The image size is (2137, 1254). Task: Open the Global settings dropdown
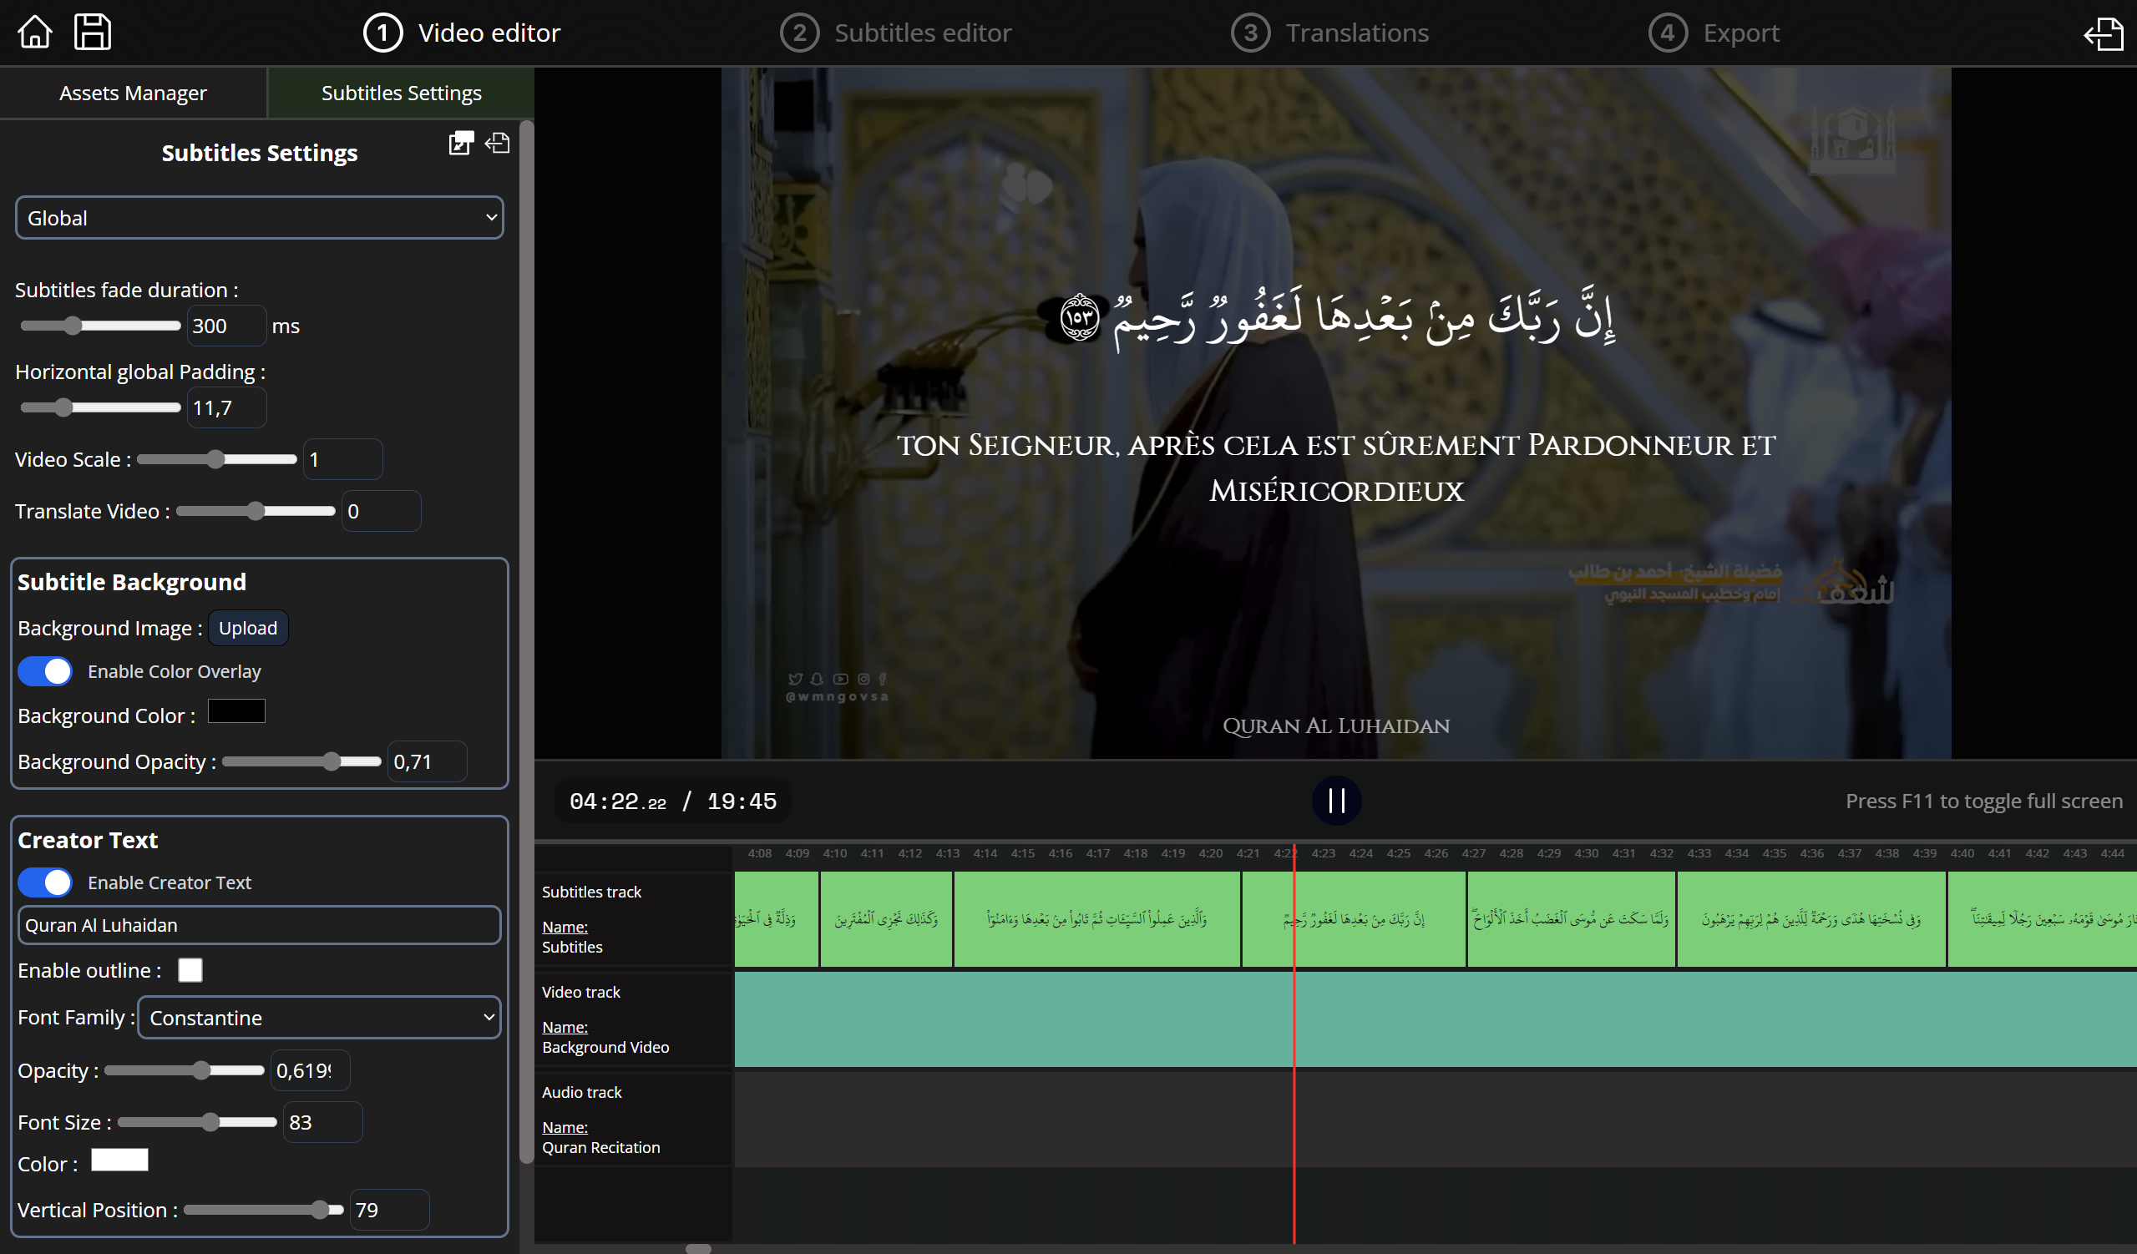(260, 218)
